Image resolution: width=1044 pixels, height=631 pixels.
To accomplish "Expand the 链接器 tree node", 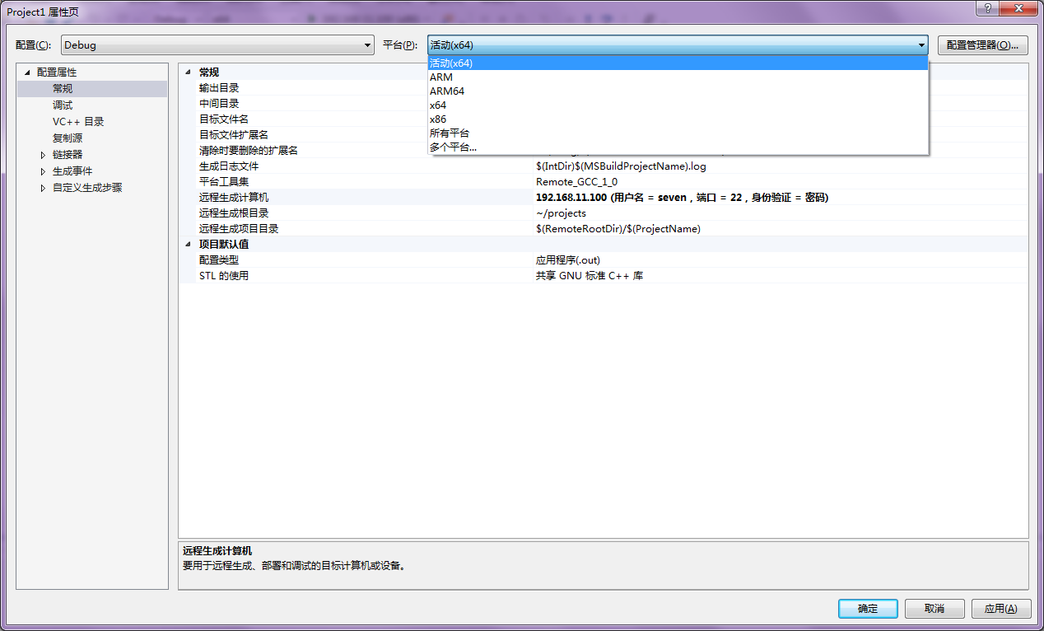I will point(44,155).
